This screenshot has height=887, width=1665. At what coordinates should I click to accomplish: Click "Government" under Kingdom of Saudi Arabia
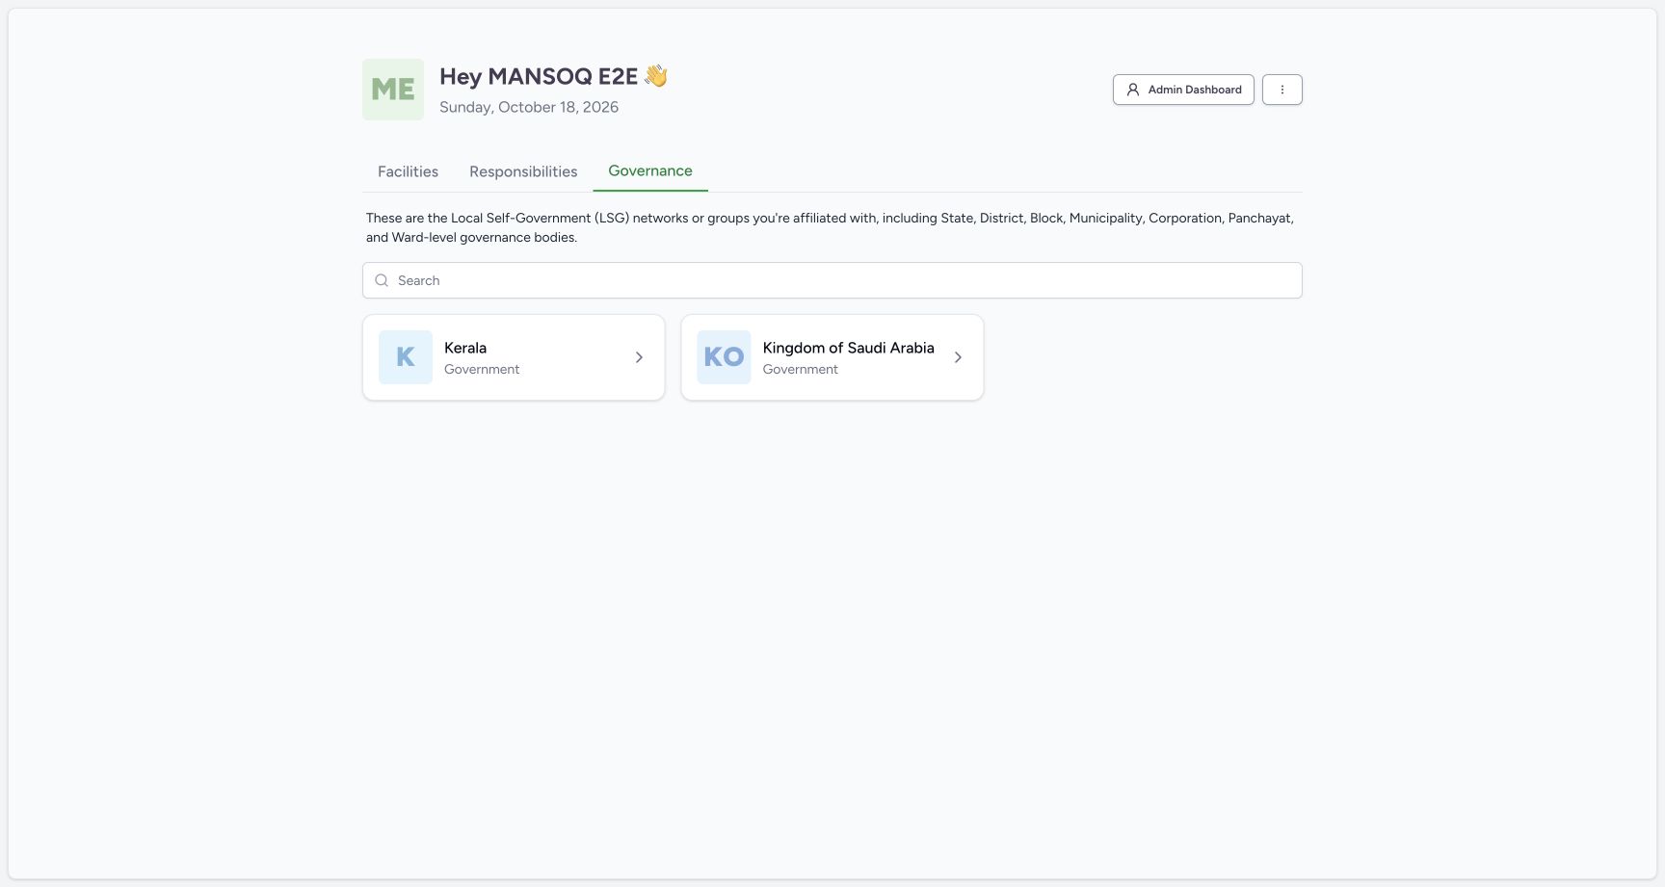pos(801,369)
